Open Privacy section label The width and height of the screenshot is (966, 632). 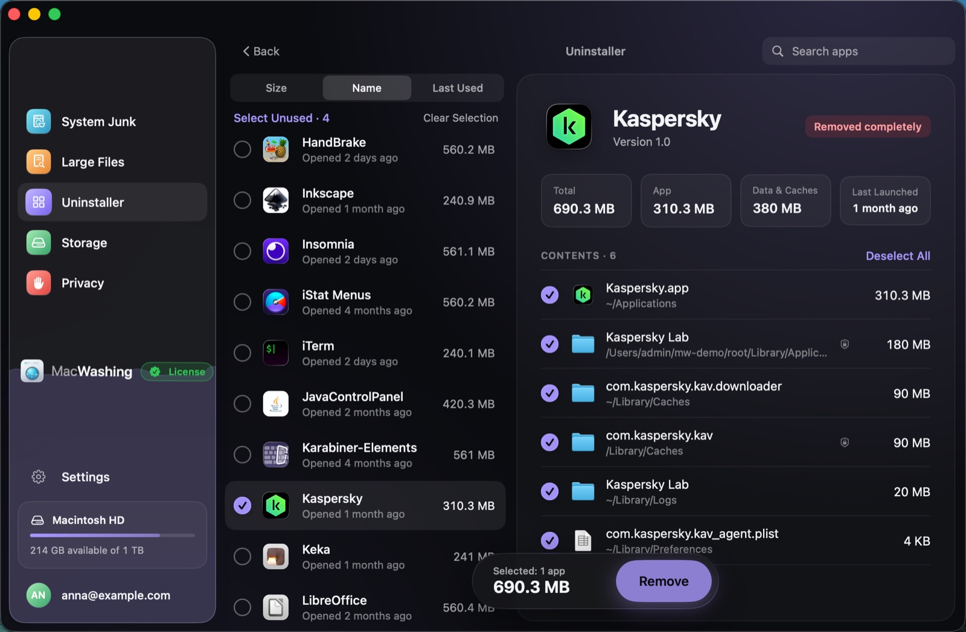83,283
